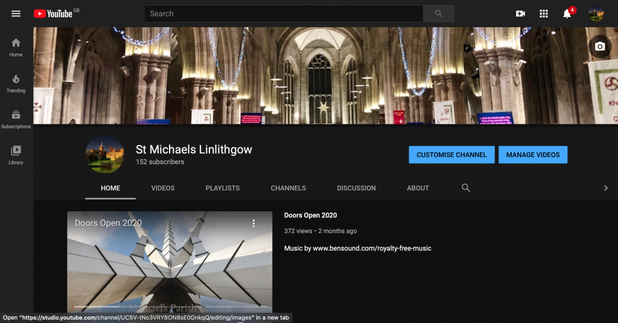Go to Trending in the sidebar
Screen dimensions: 618x323
click(16, 83)
